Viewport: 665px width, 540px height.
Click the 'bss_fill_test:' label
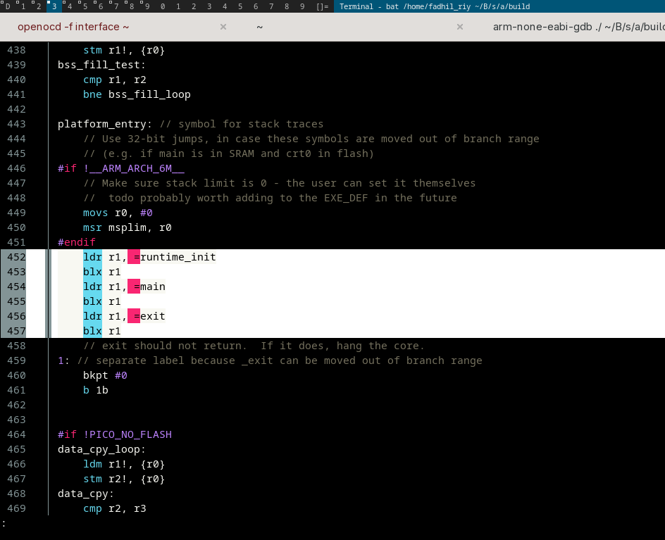pyautogui.click(x=101, y=65)
